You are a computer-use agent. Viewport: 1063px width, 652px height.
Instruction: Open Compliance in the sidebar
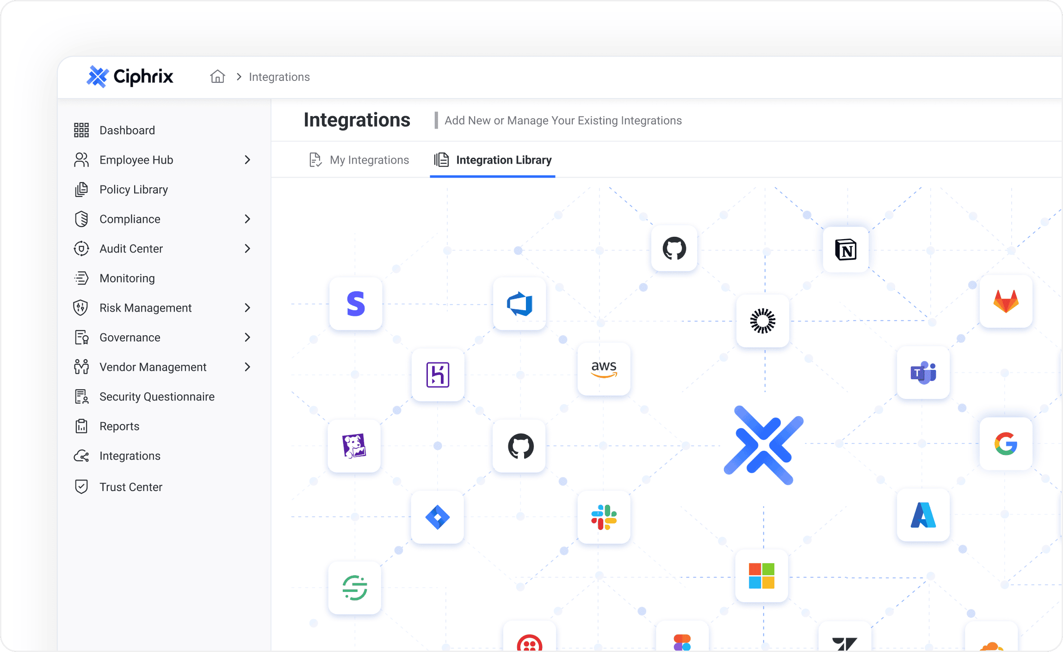point(130,219)
